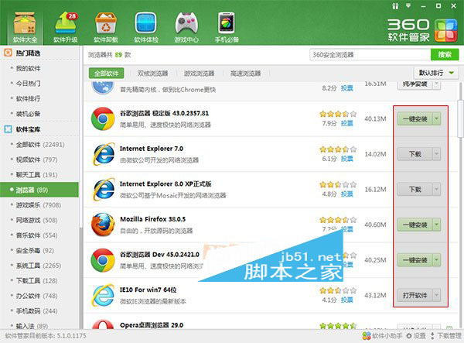The height and width of the screenshot is (343, 464).
Task: Open the 默认排行 sort dropdown
Action: click(436, 73)
